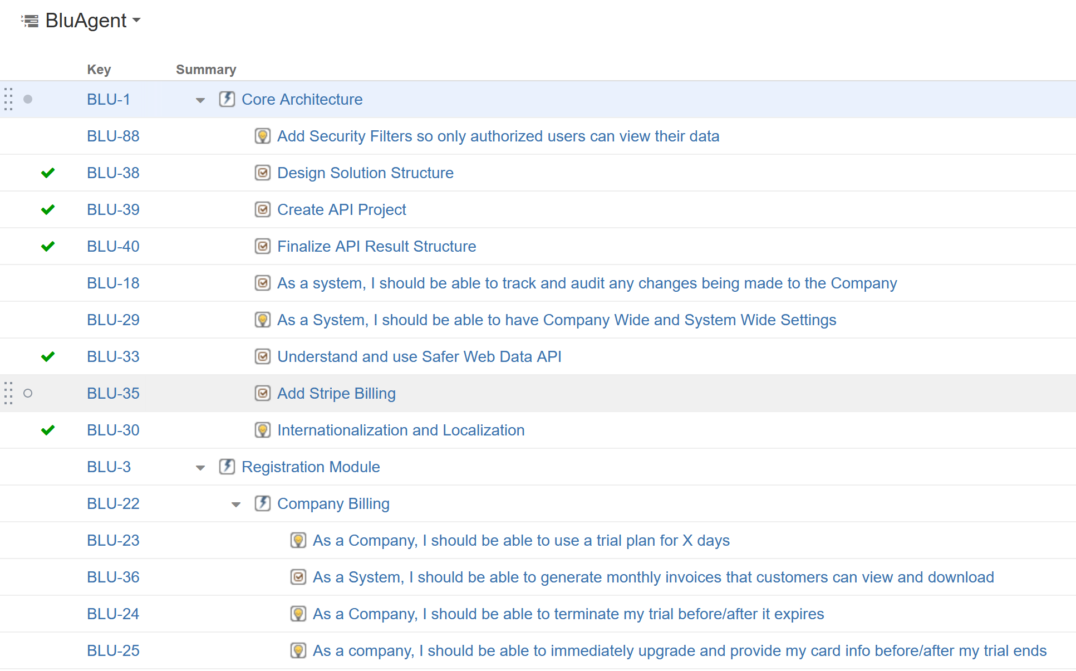Viewport: 1076px width, 671px height.
Task: Open the Create API Project summary
Action: click(x=342, y=209)
